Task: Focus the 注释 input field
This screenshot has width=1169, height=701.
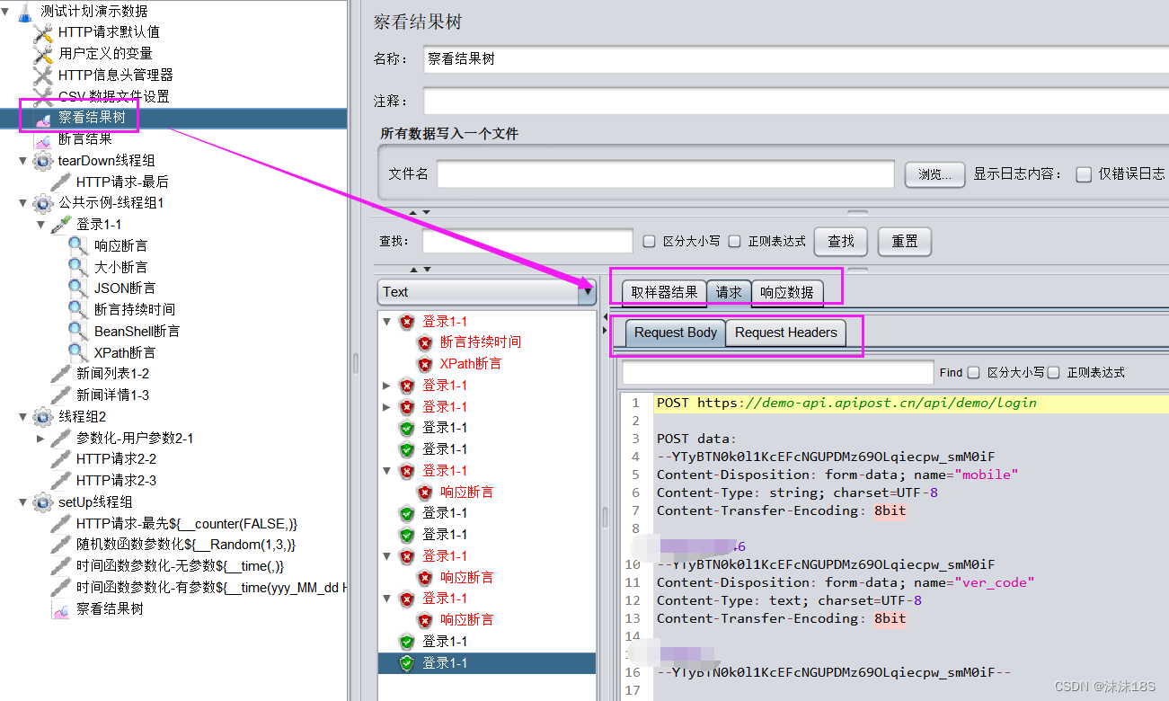Action: tap(796, 101)
